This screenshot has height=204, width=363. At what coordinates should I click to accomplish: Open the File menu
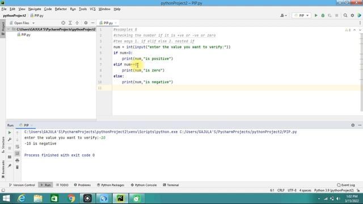point(4,9)
